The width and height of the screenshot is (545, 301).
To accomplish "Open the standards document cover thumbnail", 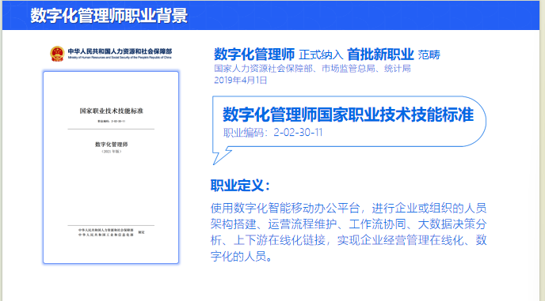I will click(111, 167).
